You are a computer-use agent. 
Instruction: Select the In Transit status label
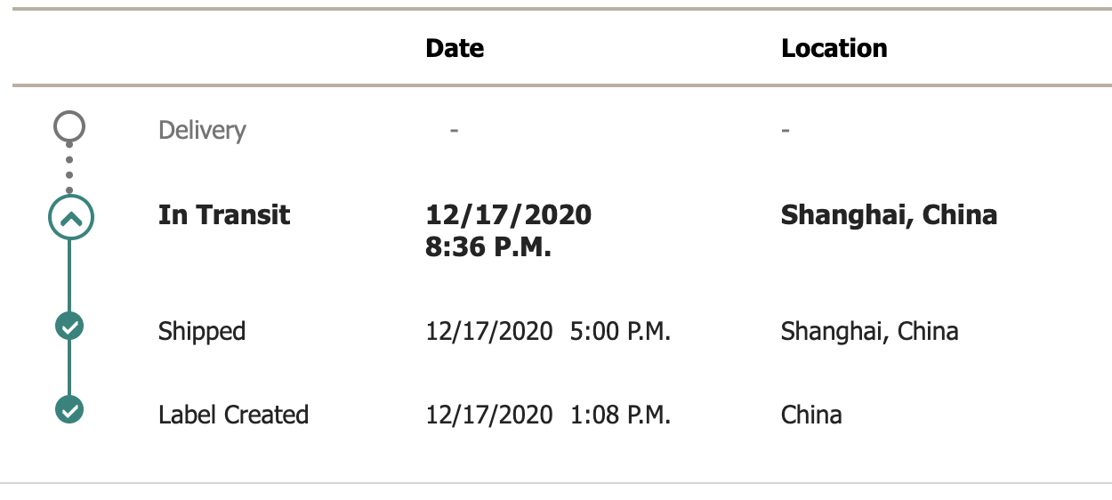(x=224, y=215)
